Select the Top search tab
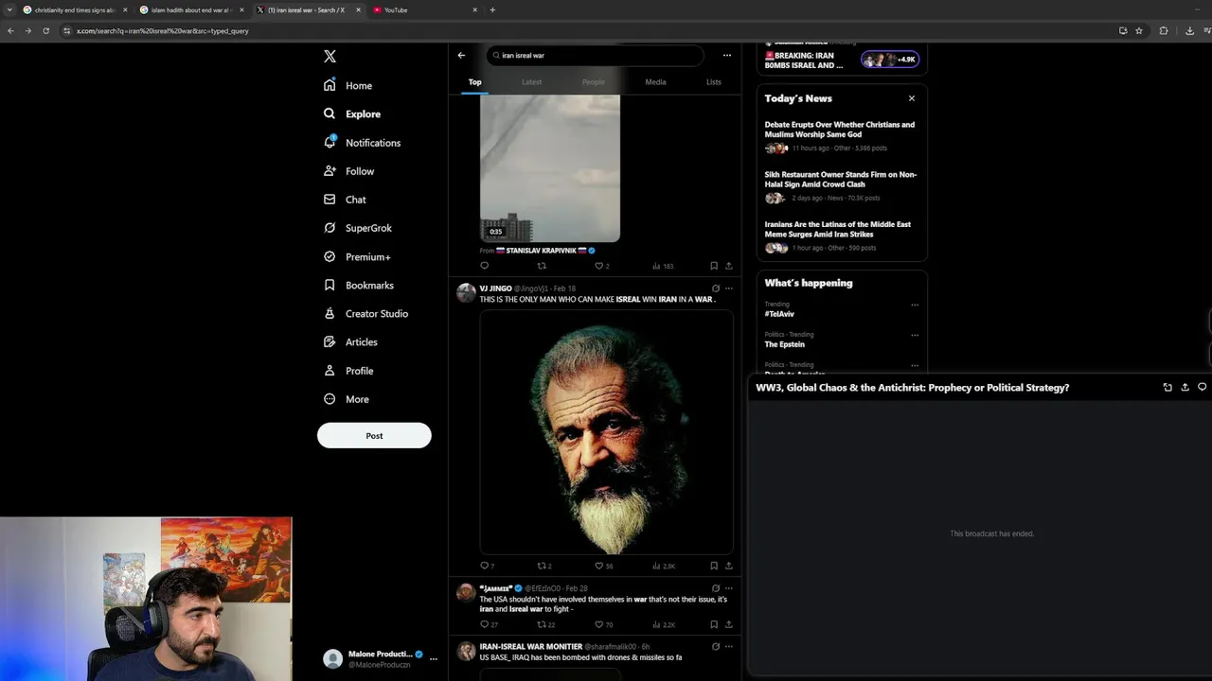This screenshot has height=681, width=1212. click(474, 82)
